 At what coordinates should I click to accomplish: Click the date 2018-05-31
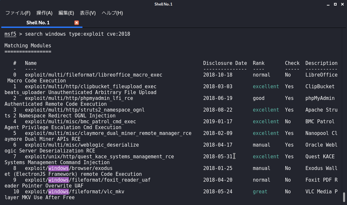(x=218, y=157)
